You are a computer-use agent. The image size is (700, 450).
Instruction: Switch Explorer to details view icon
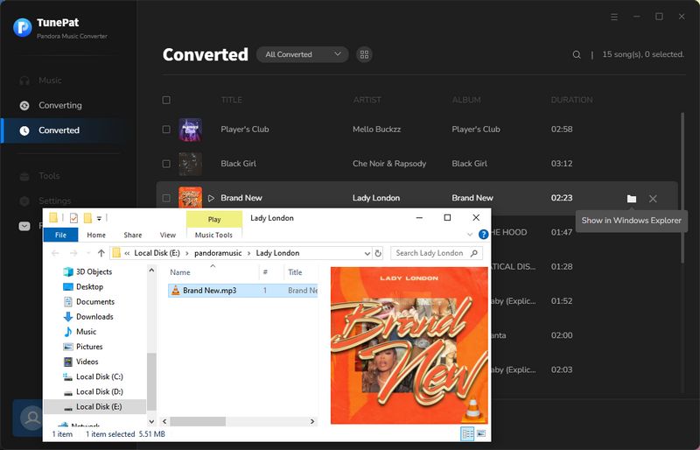coord(467,433)
